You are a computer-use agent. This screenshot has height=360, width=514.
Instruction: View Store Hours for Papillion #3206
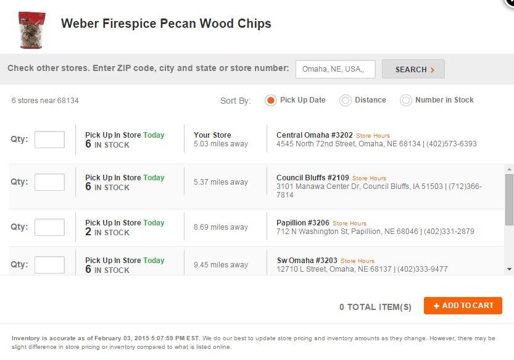pyautogui.click(x=349, y=224)
